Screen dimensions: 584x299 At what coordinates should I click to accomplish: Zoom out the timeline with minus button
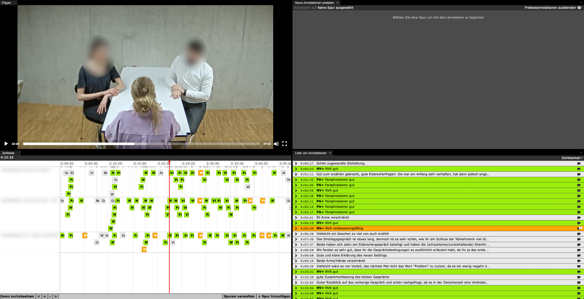tap(50, 296)
